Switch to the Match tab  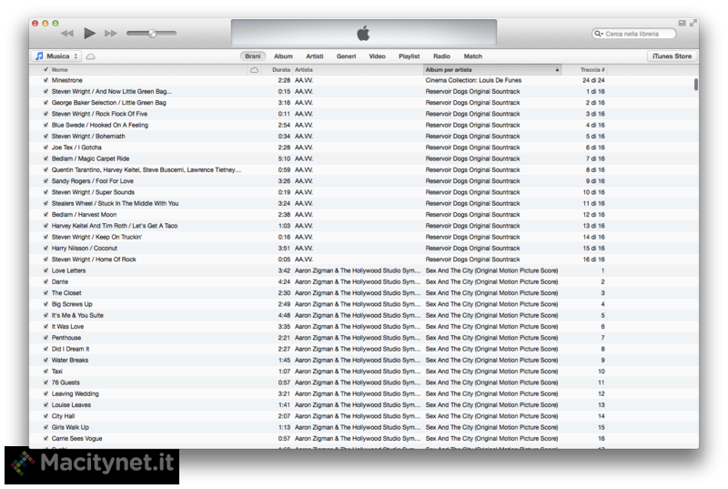click(x=472, y=56)
